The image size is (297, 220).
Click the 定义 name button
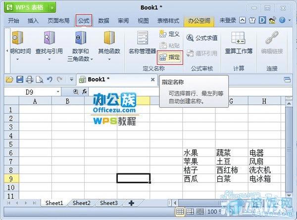tap(169, 34)
